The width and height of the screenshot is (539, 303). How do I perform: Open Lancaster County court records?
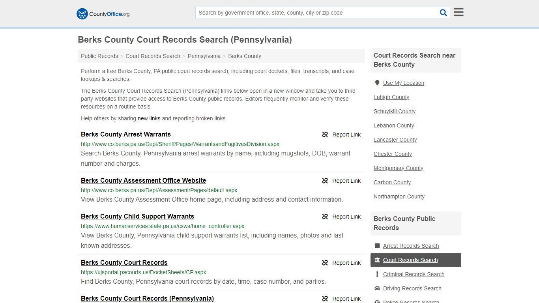pyautogui.click(x=395, y=140)
